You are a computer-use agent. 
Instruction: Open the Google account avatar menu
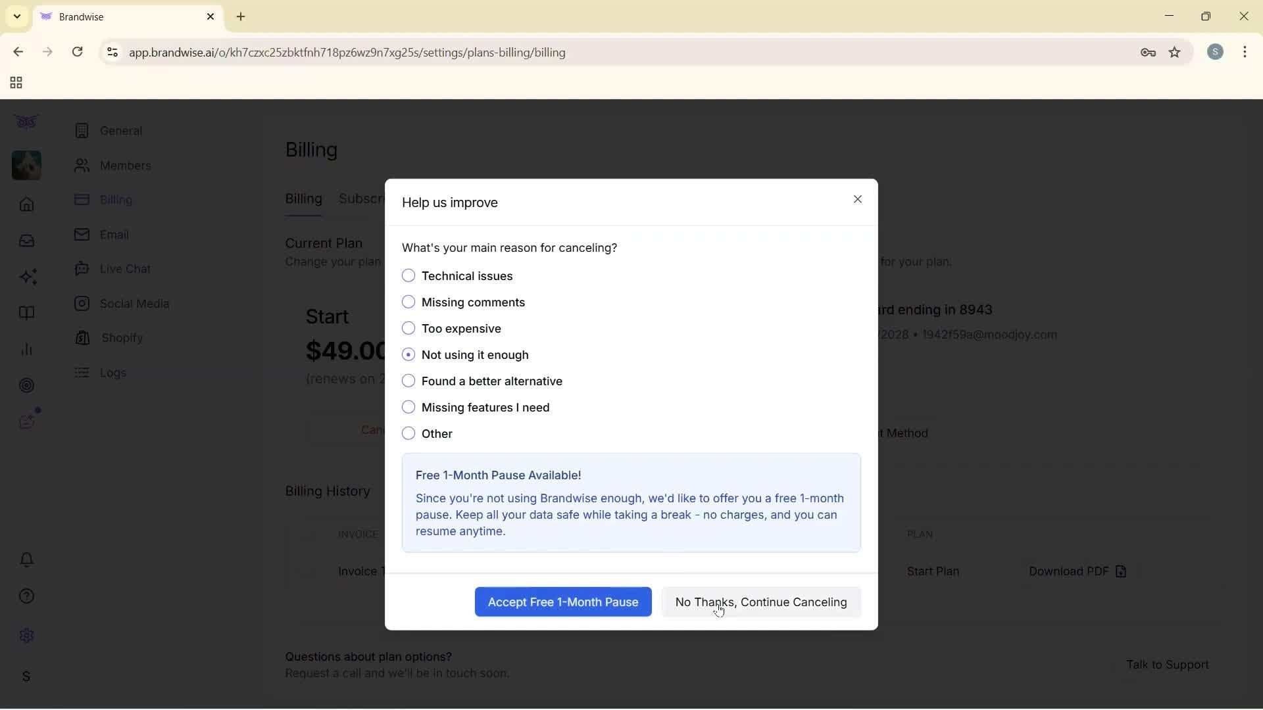(x=1216, y=52)
